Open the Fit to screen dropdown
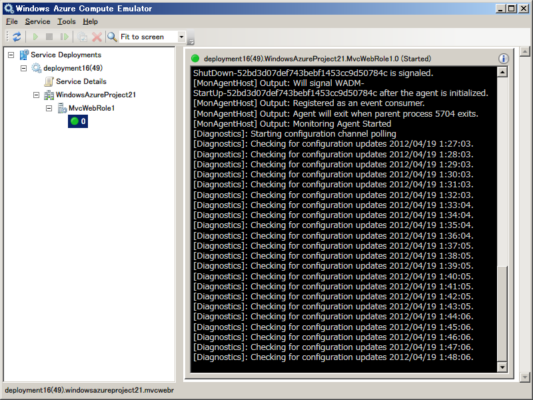This screenshot has height=400, width=533. (x=181, y=37)
